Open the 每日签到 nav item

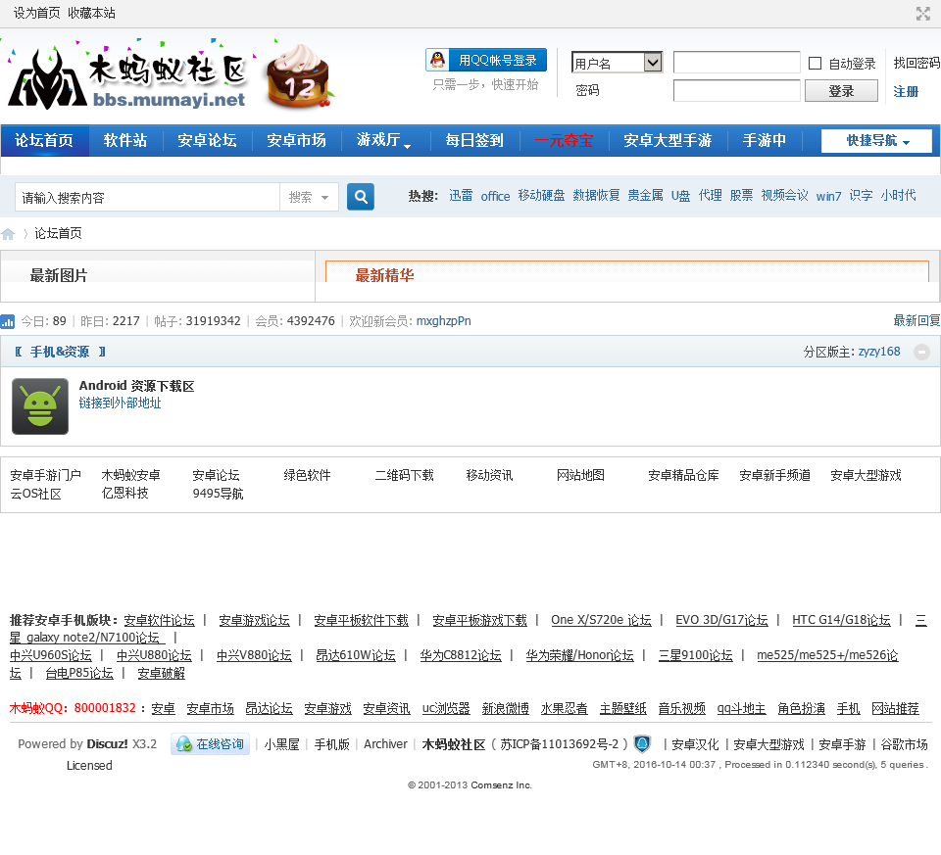point(474,140)
